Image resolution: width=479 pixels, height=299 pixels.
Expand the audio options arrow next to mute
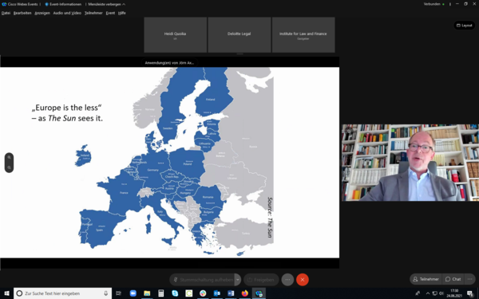tap(238, 280)
